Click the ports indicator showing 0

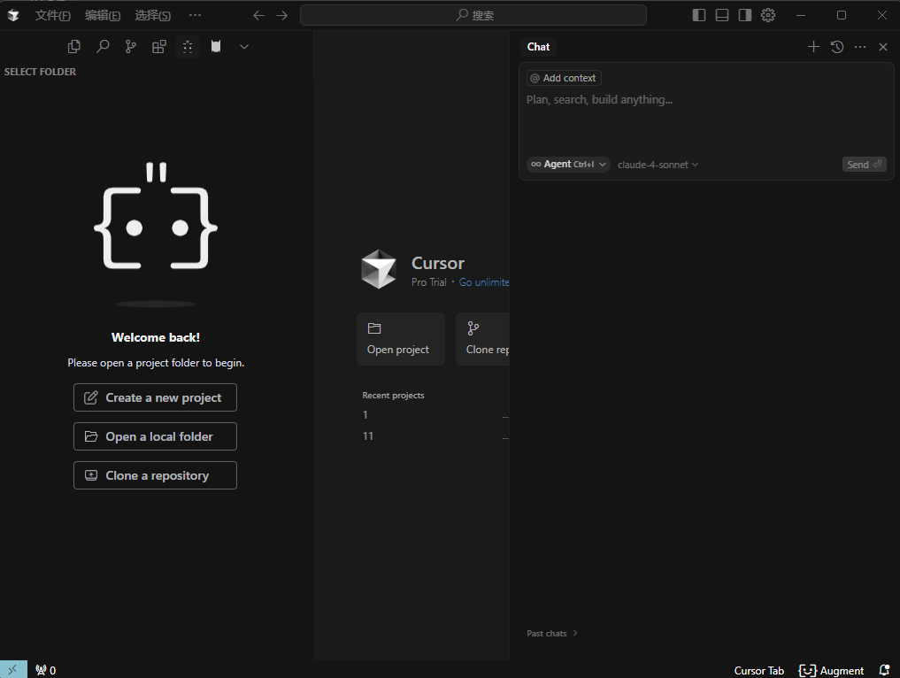[x=45, y=670]
